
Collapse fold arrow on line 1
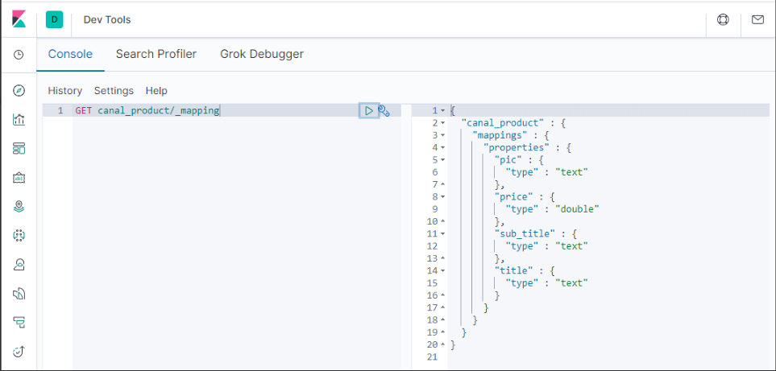[443, 111]
